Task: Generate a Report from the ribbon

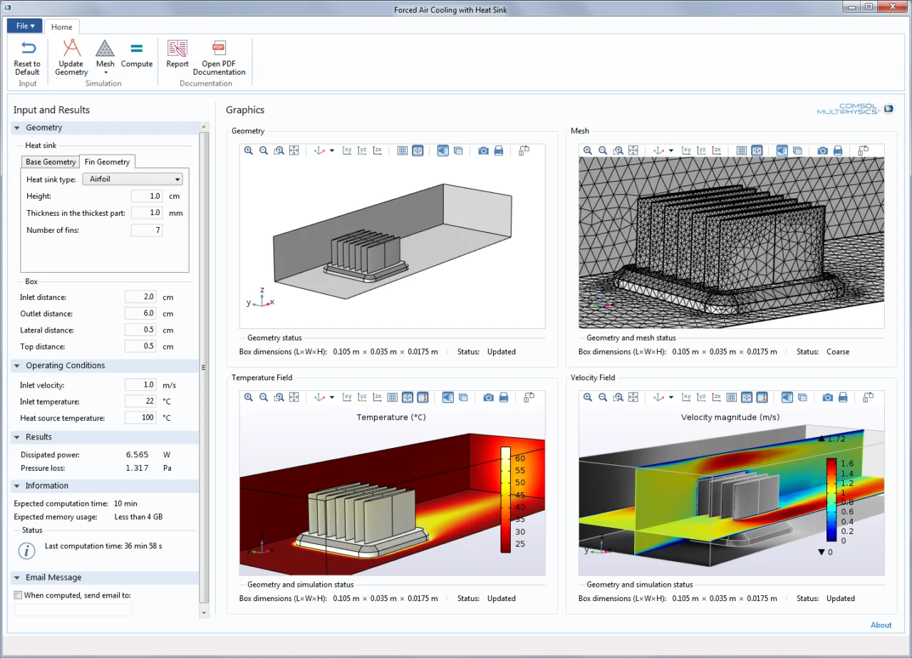Action: (177, 55)
